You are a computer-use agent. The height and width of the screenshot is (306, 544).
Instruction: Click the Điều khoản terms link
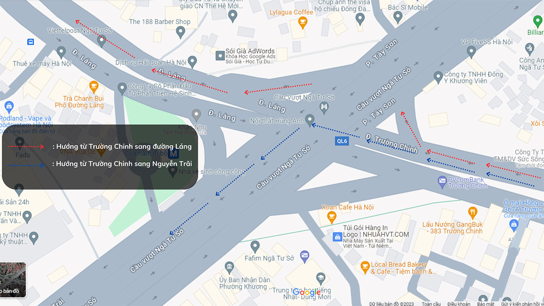tap(458, 303)
